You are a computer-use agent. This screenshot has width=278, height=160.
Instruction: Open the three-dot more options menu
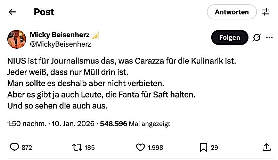point(269,37)
